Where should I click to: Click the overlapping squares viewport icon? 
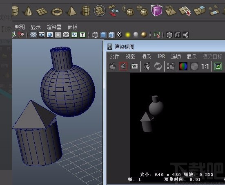[x=178, y=35]
